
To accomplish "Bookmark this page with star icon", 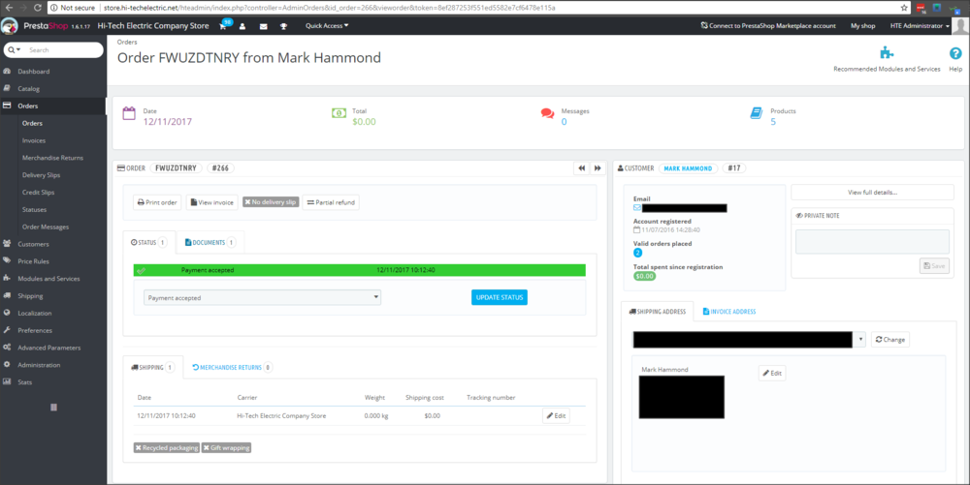I will [904, 8].
